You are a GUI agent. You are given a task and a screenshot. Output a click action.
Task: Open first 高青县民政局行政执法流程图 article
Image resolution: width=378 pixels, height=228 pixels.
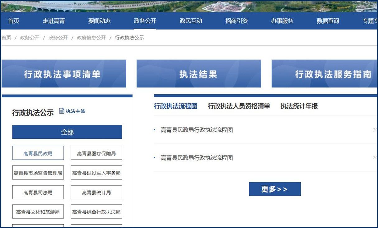point(197,130)
